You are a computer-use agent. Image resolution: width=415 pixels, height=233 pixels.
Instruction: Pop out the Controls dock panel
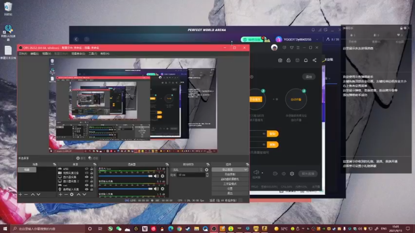click(247, 164)
